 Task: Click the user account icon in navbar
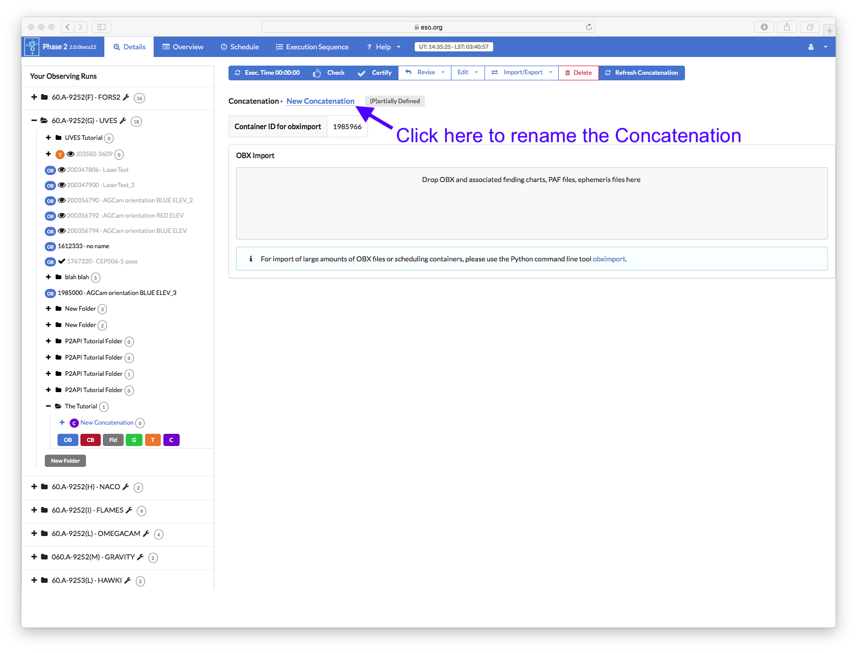[x=811, y=47]
